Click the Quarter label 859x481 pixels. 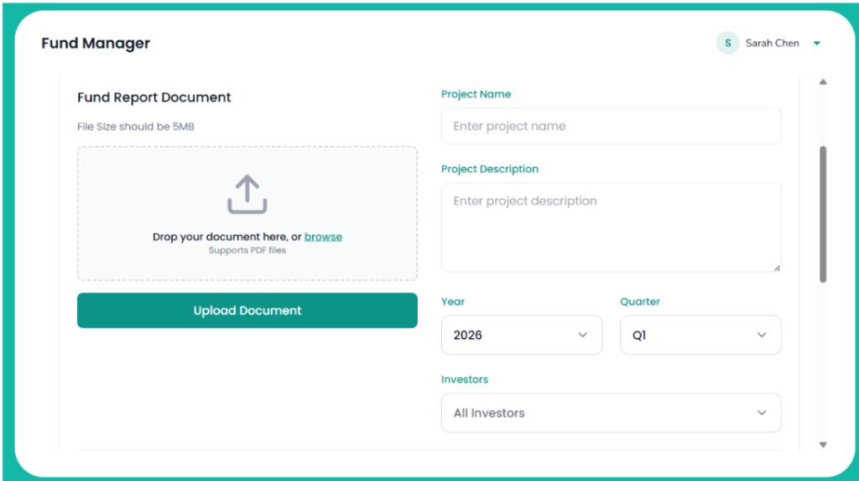click(x=640, y=301)
